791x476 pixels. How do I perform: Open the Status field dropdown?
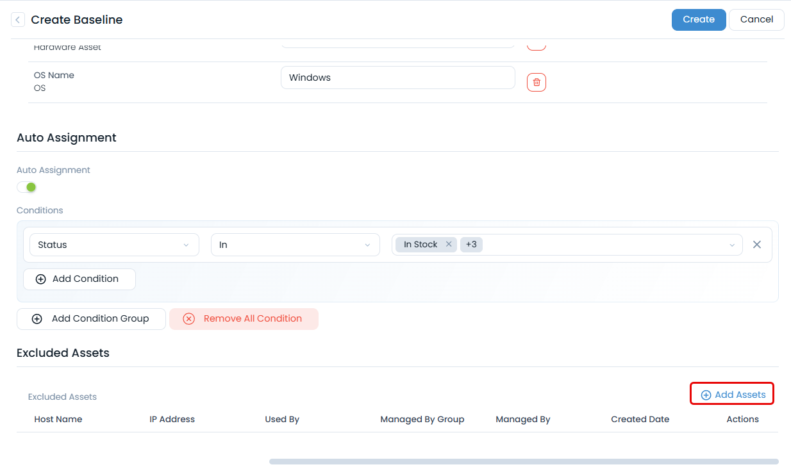pyautogui.click(x=114, y=244)
